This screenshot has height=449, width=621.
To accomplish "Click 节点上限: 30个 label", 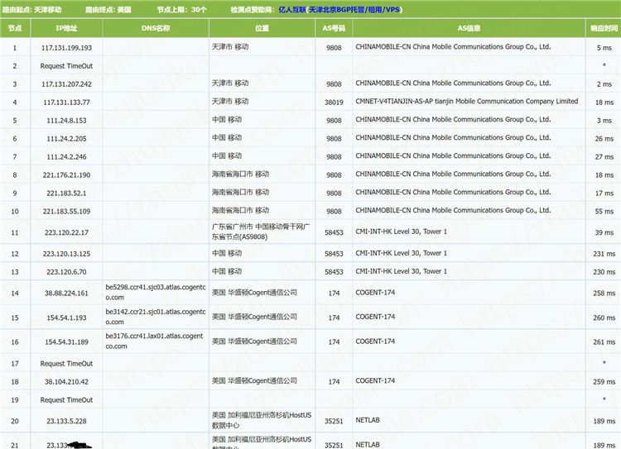I will point(182,9).
